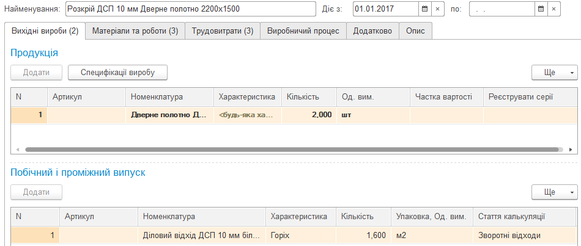Go to Виробничий процес tab
This screenshot has width=581, height=246.
click(x=303, y=31)
